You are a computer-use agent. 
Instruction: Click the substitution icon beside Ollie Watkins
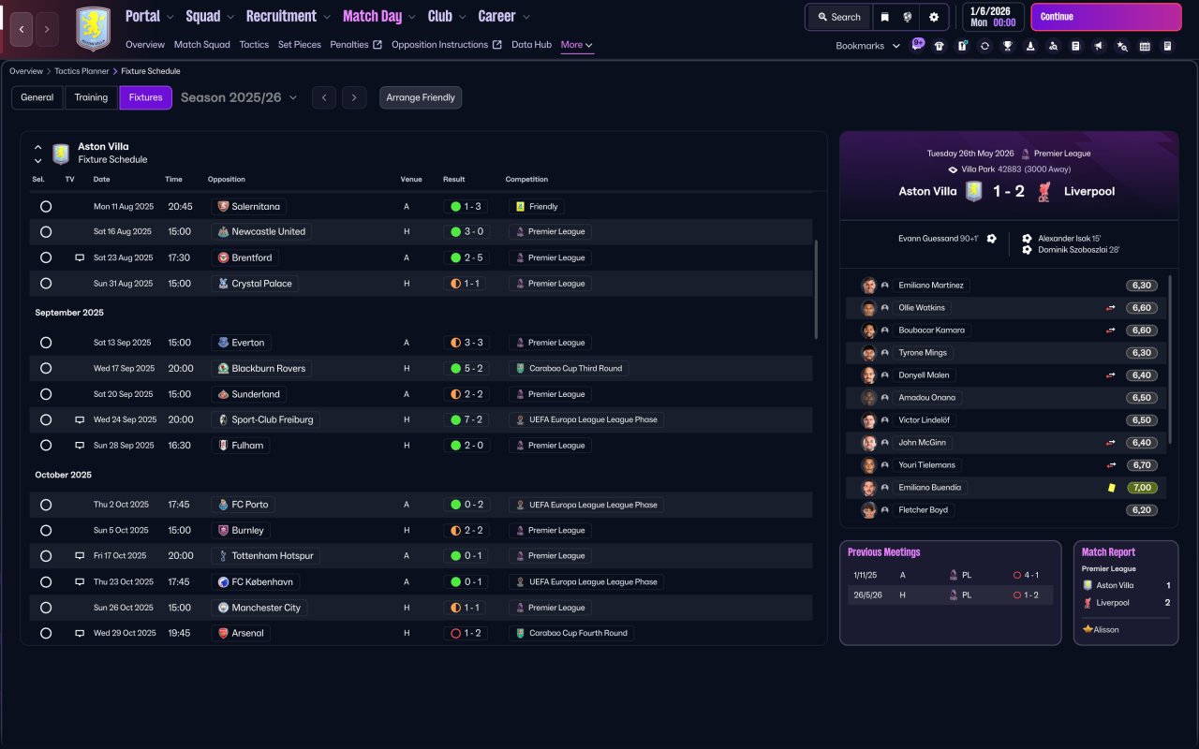pyautogui.click(x=1111, y=308)
